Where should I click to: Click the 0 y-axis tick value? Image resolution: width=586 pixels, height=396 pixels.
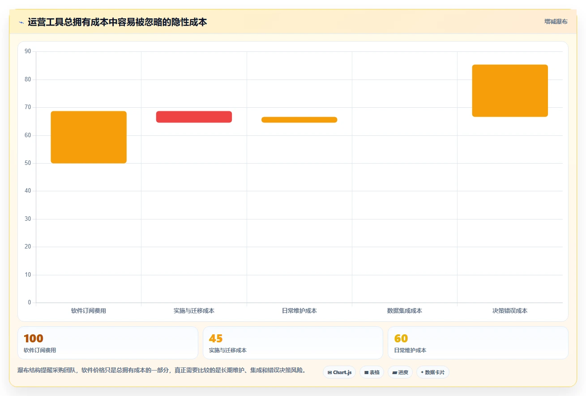click(x=30, y=303)
